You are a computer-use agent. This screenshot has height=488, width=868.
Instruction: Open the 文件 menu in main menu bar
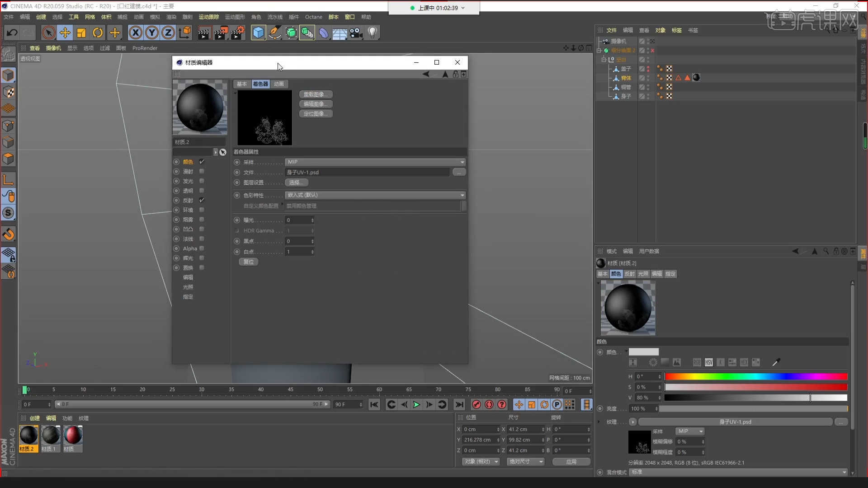point(9,17)
